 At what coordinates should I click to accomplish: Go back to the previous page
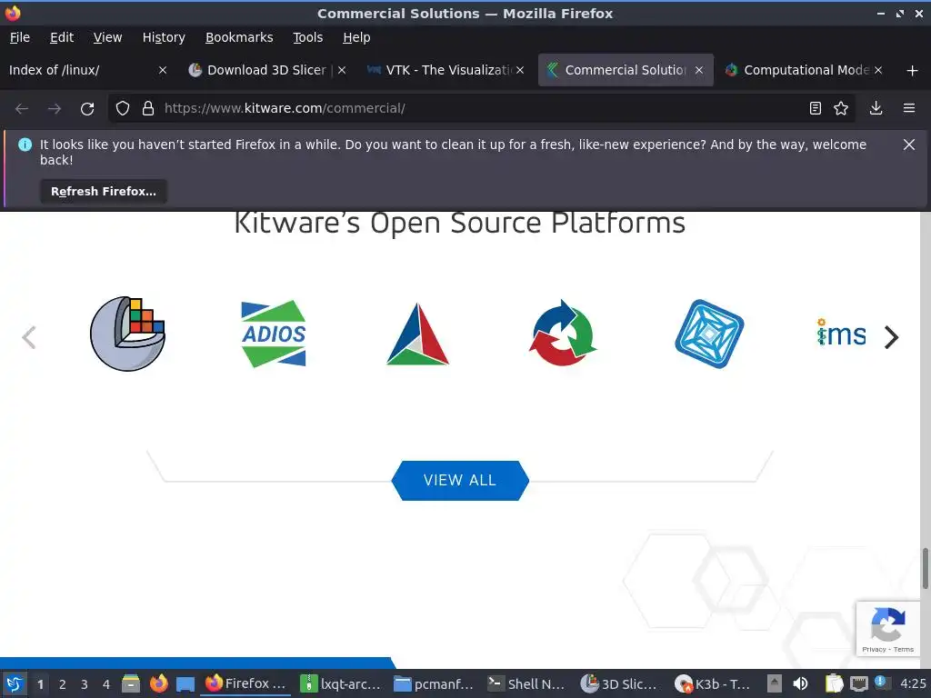(22, 109)
